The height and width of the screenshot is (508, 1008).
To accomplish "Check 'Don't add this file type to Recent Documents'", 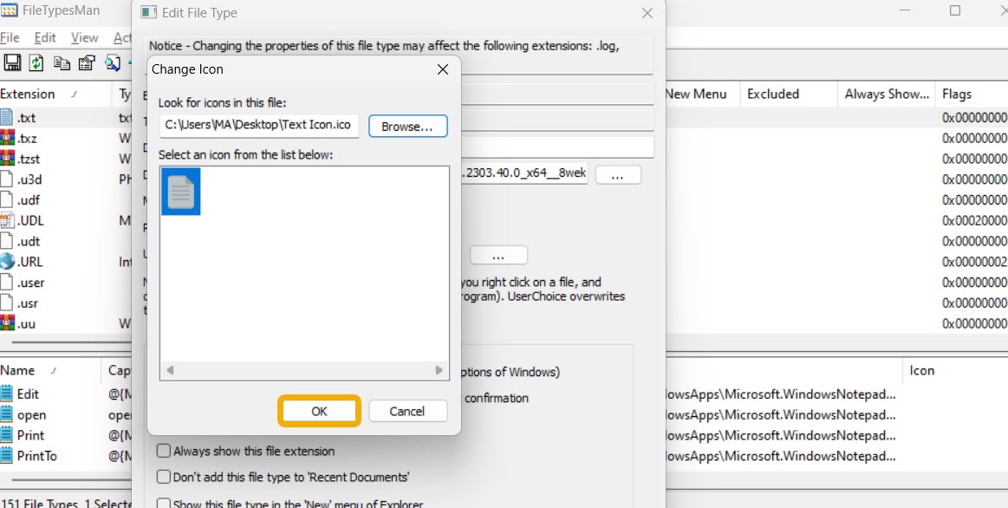I will pos(163,476).
